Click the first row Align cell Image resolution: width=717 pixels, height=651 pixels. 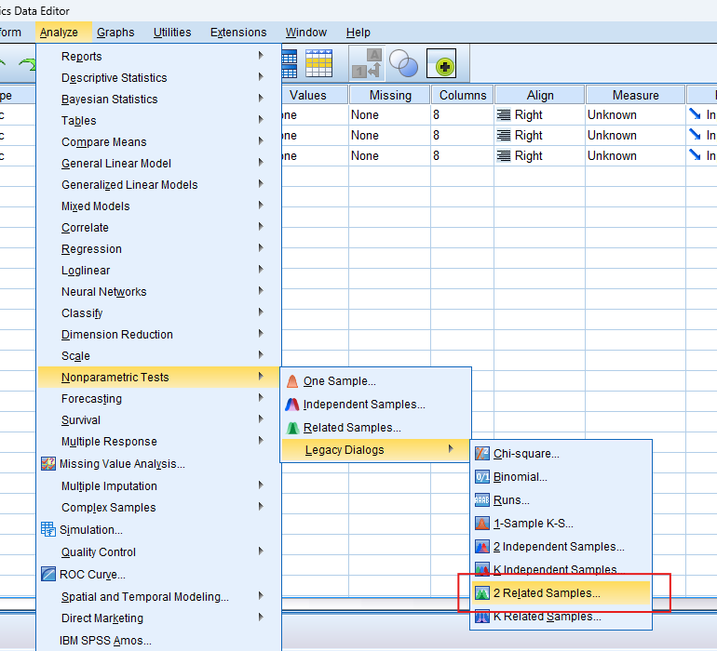coord(539,115)
